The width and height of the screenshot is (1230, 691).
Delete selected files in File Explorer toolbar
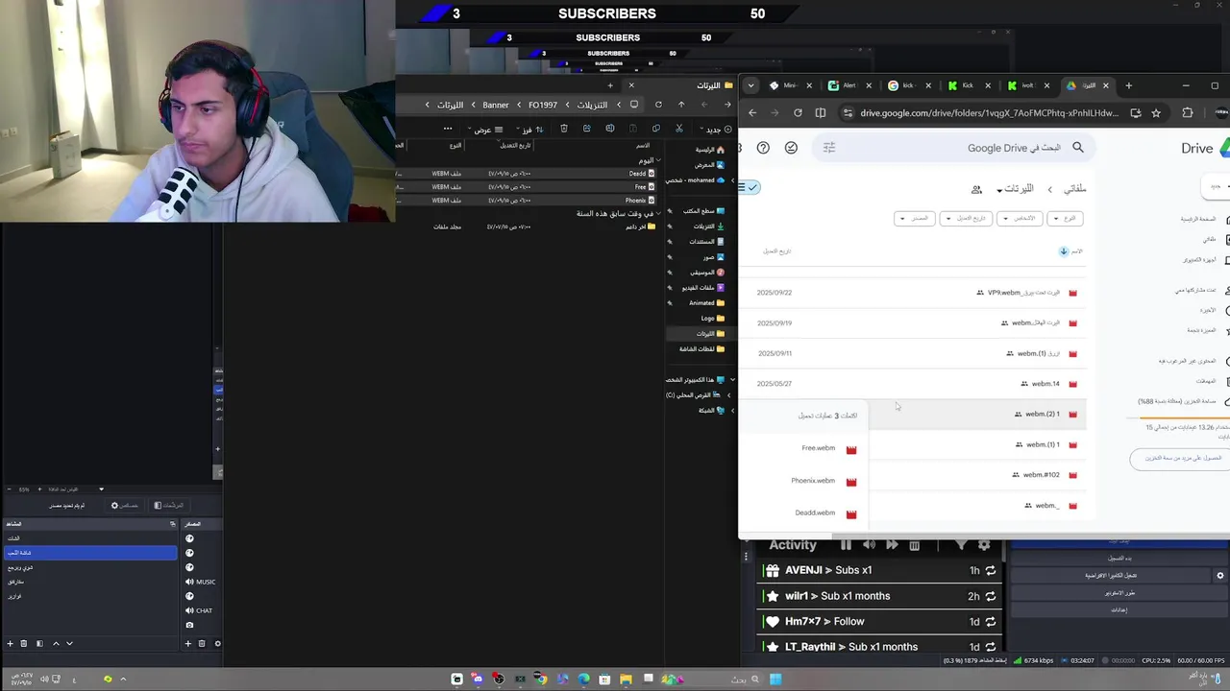[564, 129]
